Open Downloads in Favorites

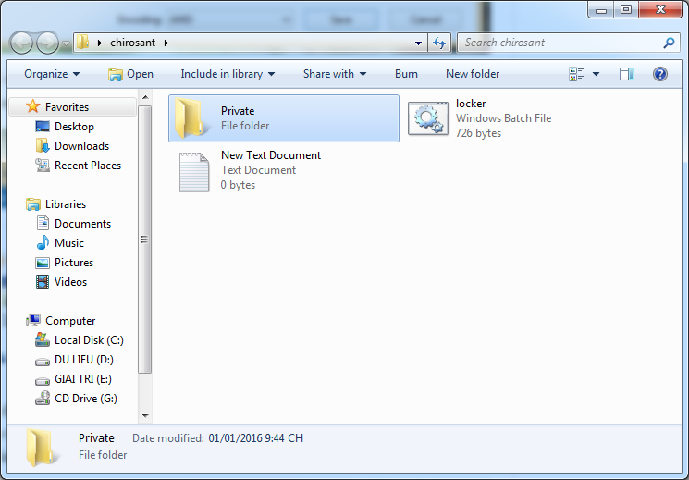pos(81,146)
